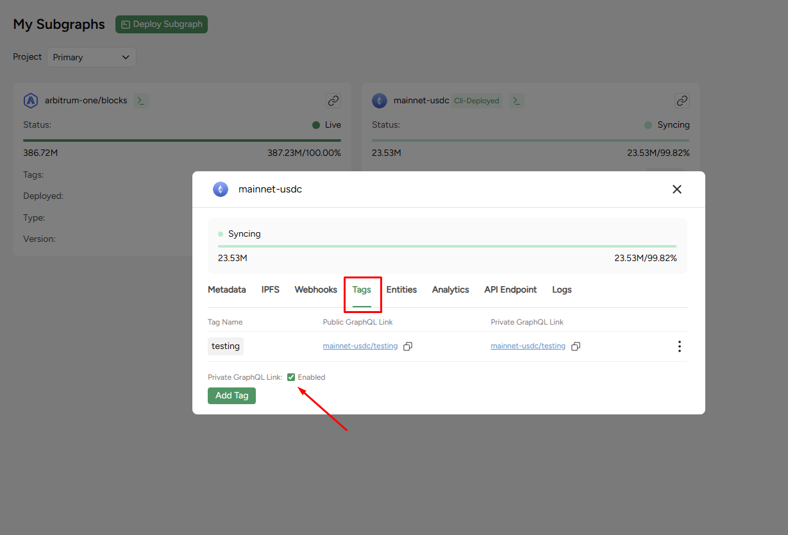The width and height of the screenshot is (788, 535).
Task: Click the 23.53M/99.82% value in dialog
Action: click(646, 258)
